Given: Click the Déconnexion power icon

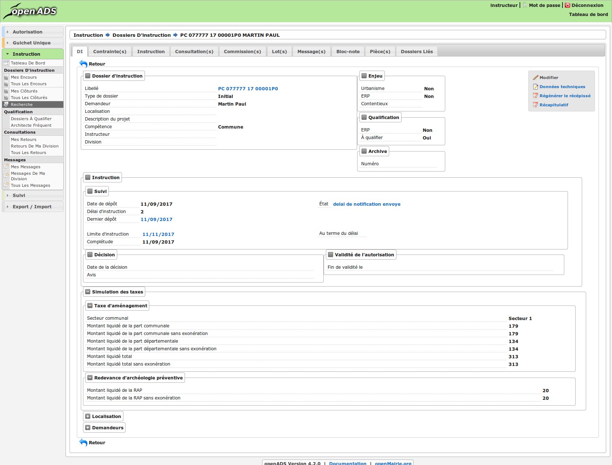Looking at the screenshot, I should pyautogui.click(x=567, y=5).
